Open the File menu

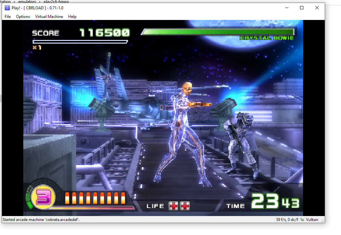point(7,16)
